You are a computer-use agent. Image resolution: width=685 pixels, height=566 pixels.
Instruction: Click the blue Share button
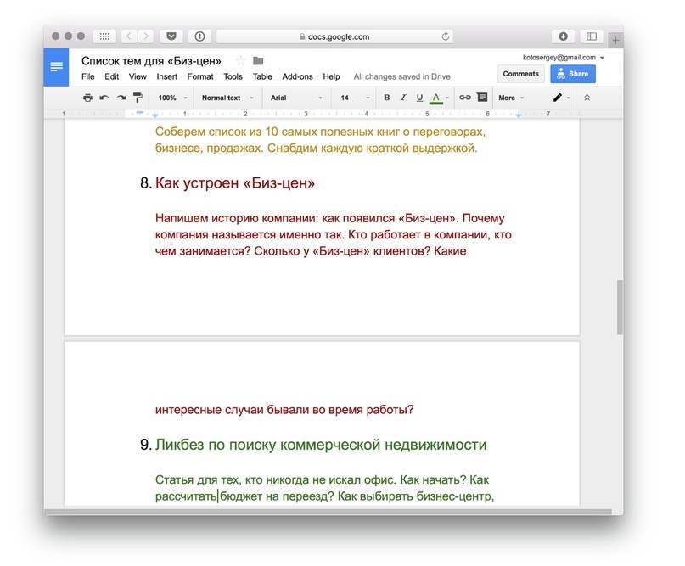(573, 74)
